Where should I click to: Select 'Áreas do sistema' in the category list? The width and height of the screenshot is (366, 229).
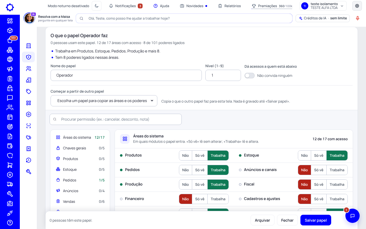click(x=80, y=137)
